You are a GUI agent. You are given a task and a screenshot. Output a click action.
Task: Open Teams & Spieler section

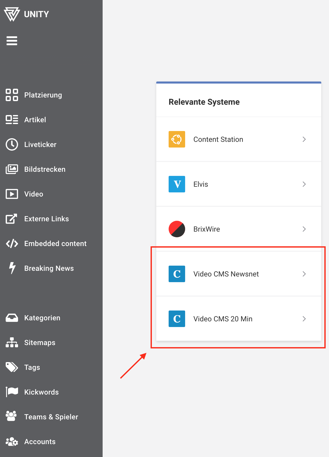coord(51,417)
